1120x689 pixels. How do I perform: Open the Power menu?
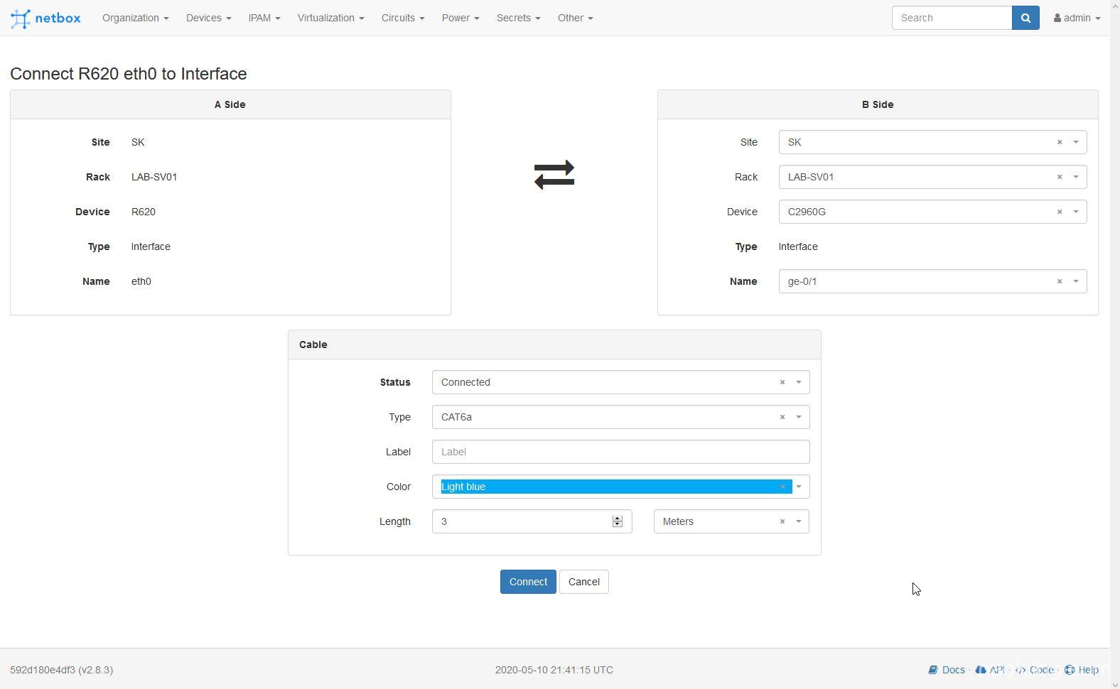[x=461, y=18]
